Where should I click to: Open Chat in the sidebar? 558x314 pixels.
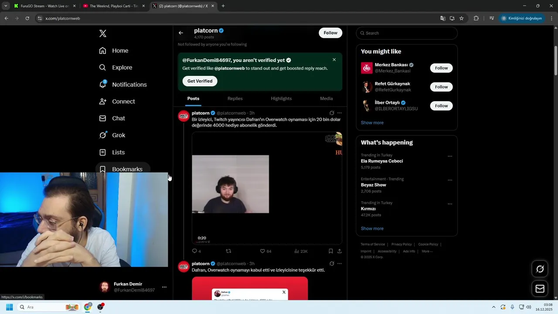pyautogui.click(x=112, y=118)
